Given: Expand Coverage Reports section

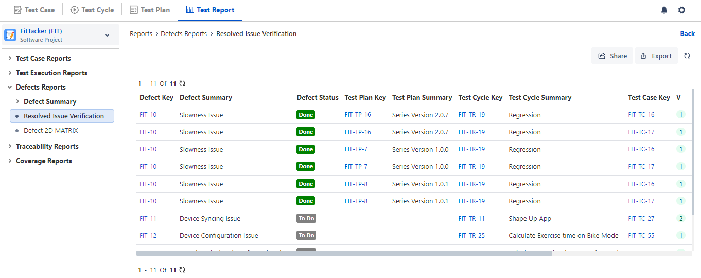Looking at the screenshot, I should [10, 161].
